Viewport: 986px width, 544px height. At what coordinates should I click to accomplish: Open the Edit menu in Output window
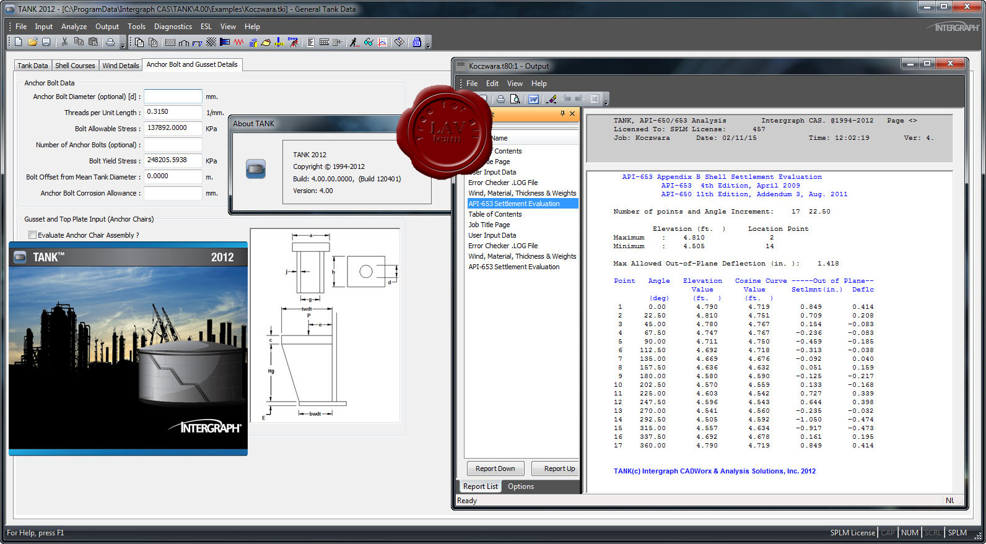click(x=492, y=84)
